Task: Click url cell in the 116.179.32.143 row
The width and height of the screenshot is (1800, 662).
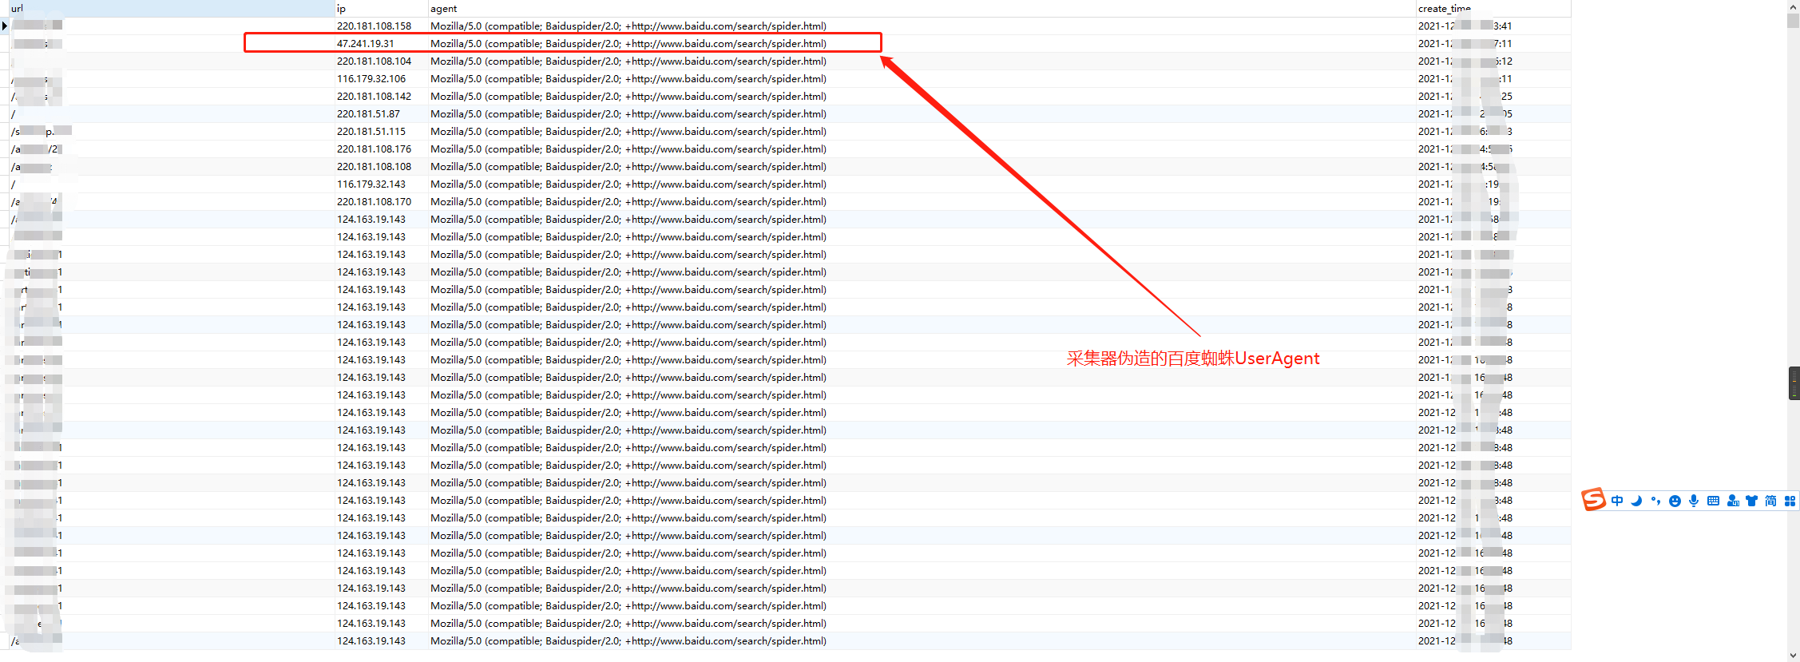Action: 172,184
